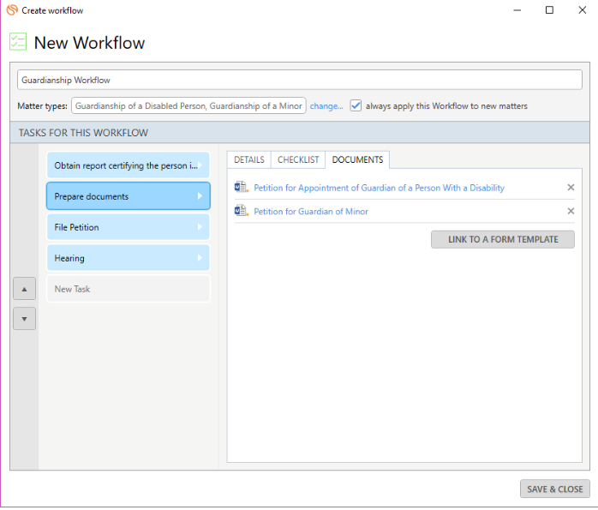Open Petition for Appointment of Guardian link

[x=379, y=188]
